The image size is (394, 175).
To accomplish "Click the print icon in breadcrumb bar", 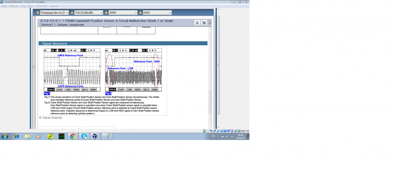I will coord(210,23).
